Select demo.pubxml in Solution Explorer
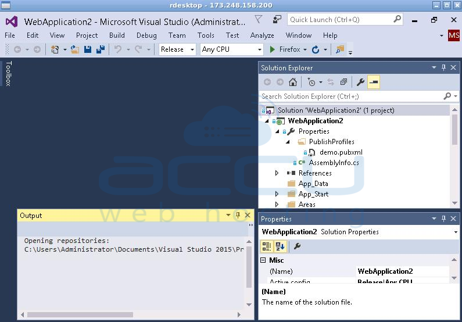The image size is (462, 322). click(341, 152)
